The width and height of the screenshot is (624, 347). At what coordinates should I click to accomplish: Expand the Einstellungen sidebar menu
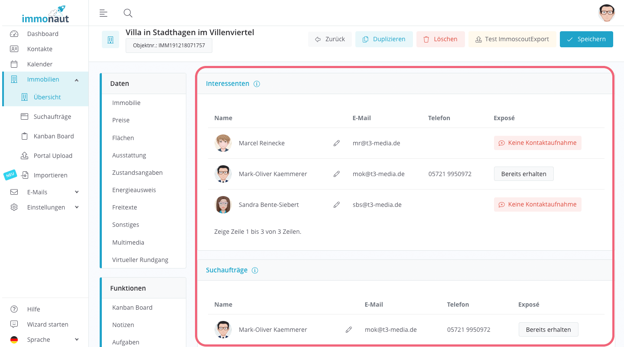[76, 207]
